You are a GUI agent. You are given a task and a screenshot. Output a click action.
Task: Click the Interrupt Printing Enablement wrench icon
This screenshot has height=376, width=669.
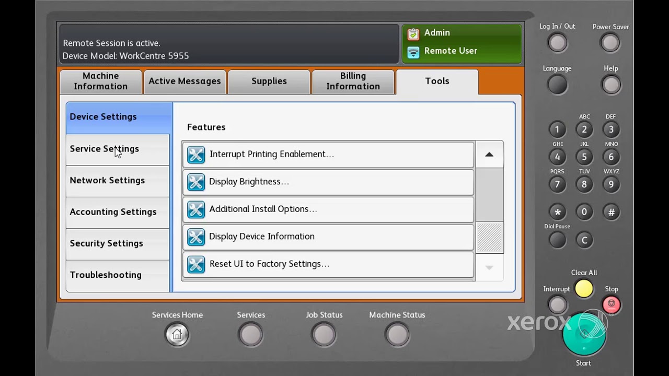click(x=196, y=155)
